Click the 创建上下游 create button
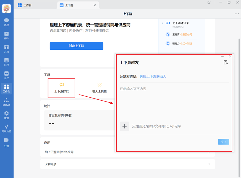 pyautogui.click(x=76, y=46)
